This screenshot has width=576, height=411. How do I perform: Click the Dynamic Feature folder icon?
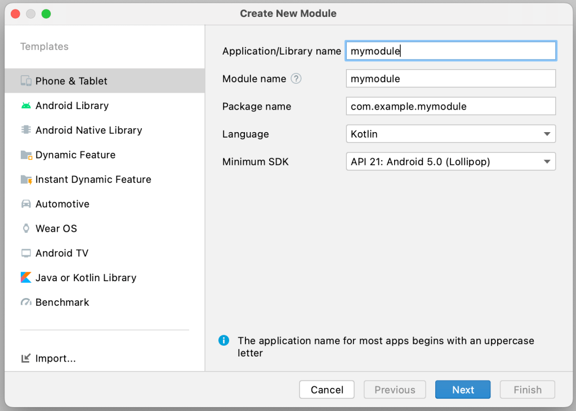click(x=26, y=155)
